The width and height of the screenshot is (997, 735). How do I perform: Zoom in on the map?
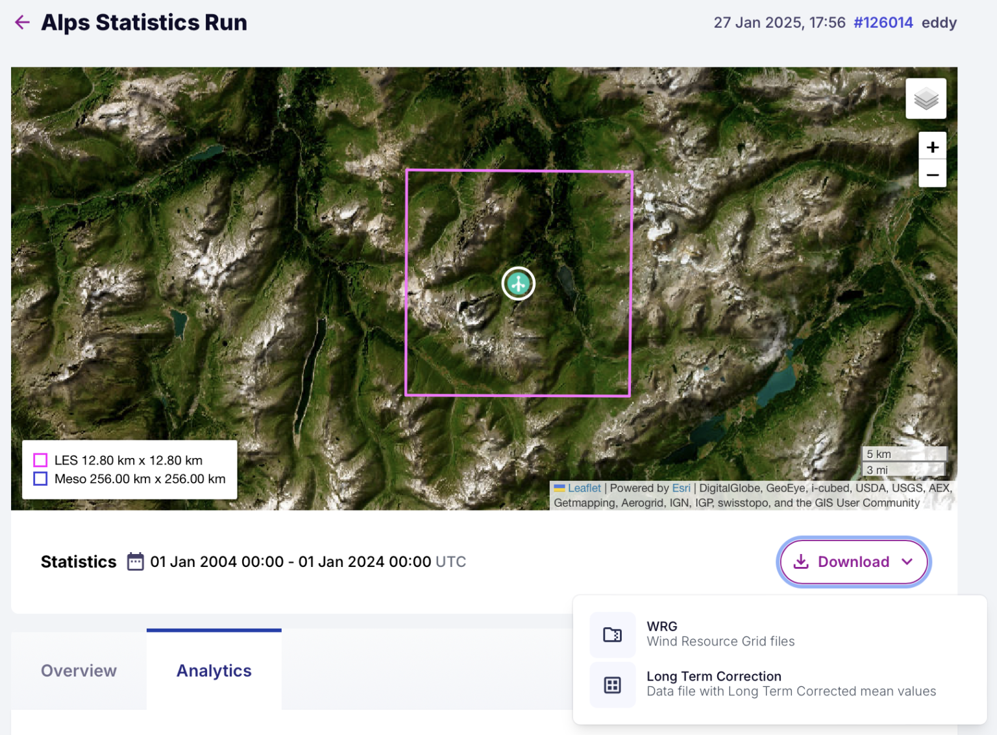click(932, 147)
